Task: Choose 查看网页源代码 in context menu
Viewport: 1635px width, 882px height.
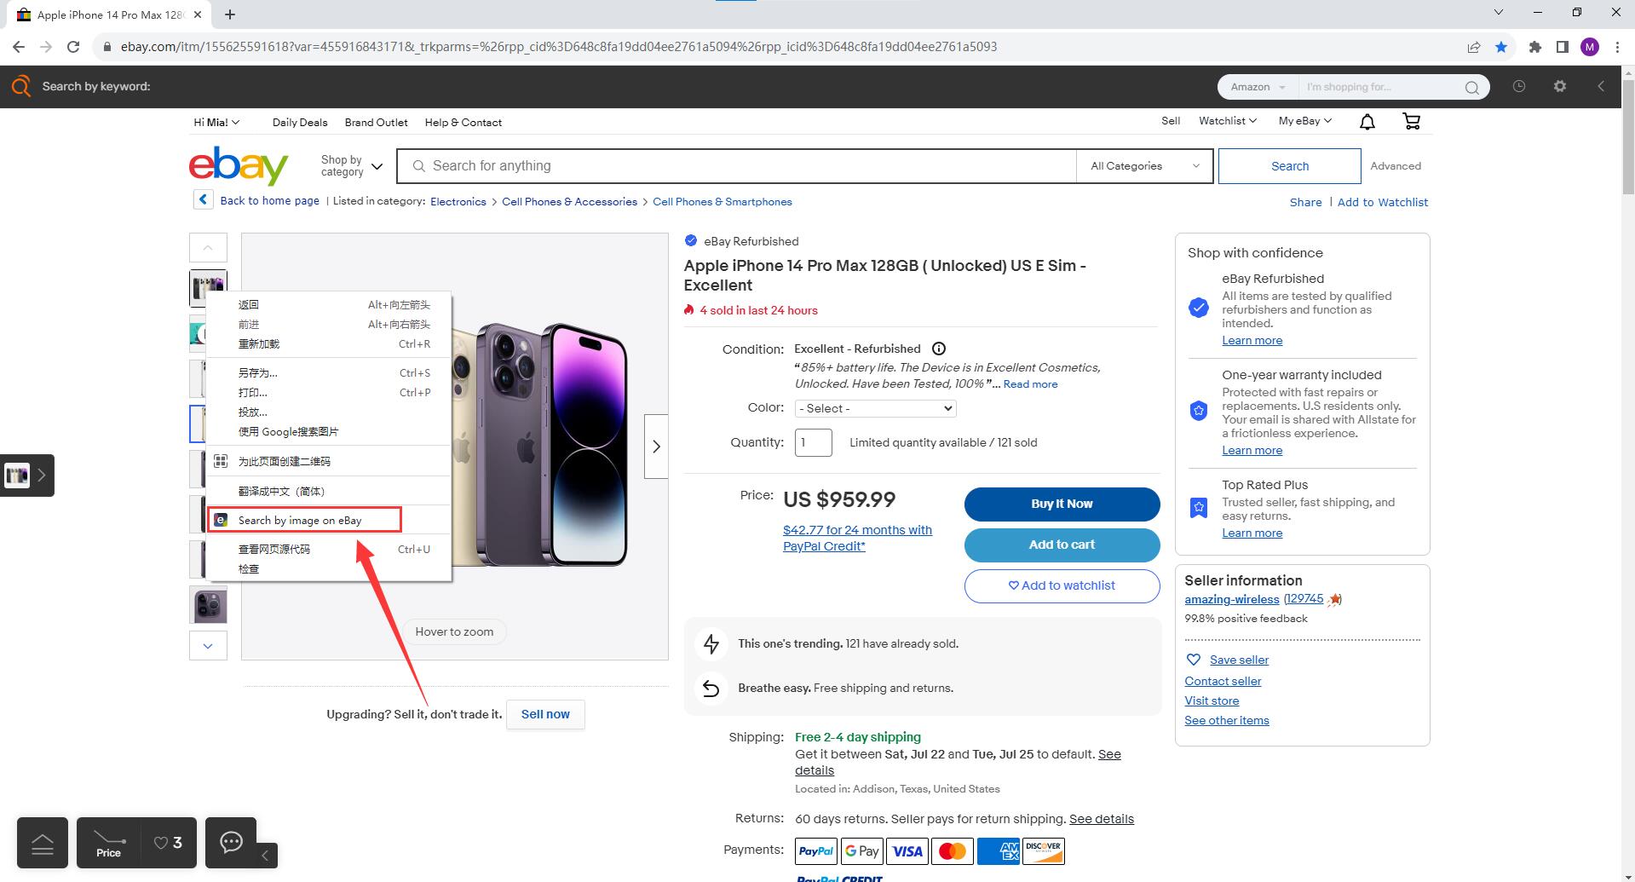Action: [329, 549]
